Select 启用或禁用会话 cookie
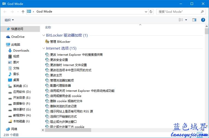The width and height of the screenshot is (209, 138). (x=66, y=96)
